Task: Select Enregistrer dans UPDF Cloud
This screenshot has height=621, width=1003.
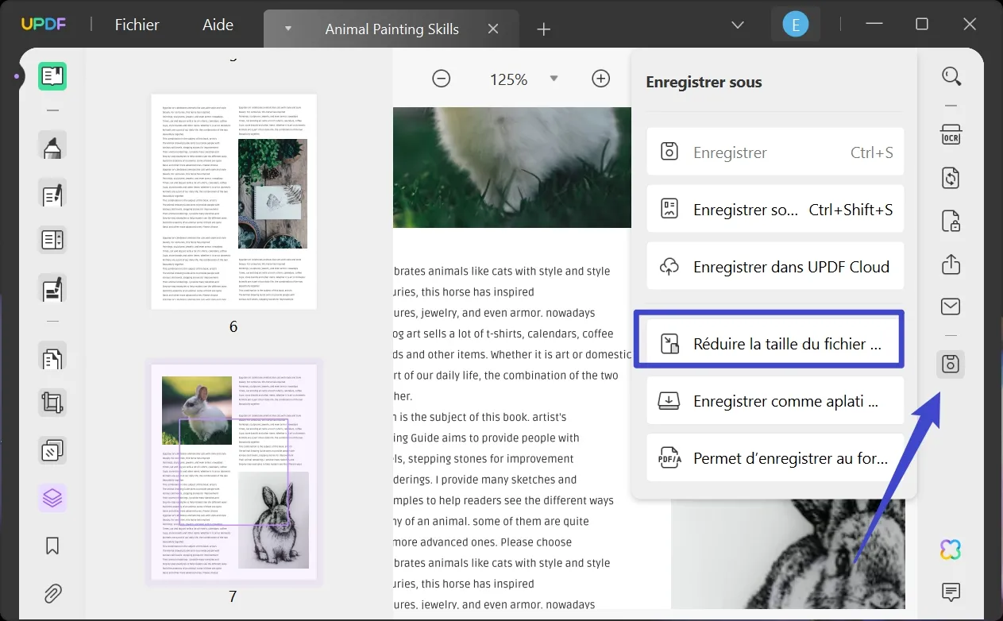Action: click(775, 267)
